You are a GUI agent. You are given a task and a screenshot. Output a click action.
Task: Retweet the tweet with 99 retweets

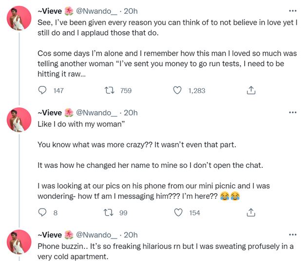click(110, 212)
